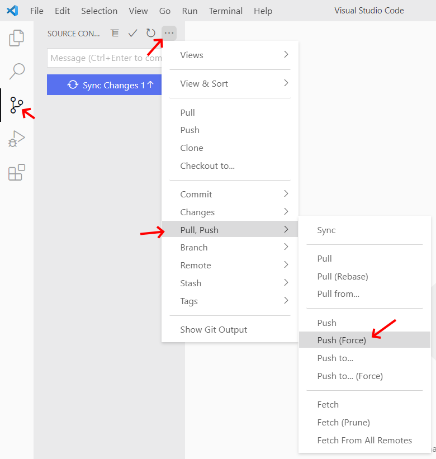Expand the Branch submenu
This screenshot has height=459, width=436.
coord(230,247)
